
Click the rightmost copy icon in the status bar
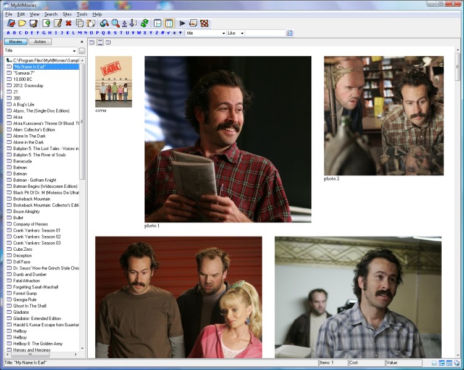pos(456,363)
